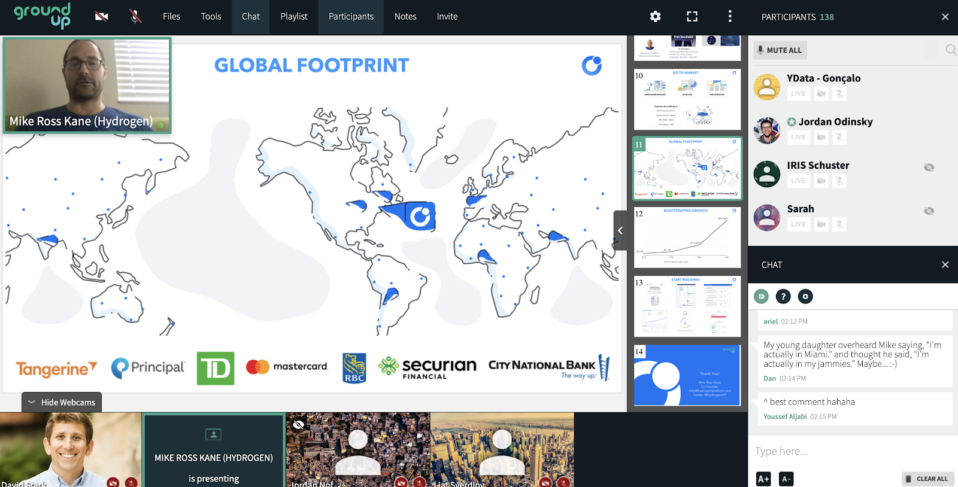Toggle YData - Gonçalo's microphone
The width and height of the screenshot is (958, 487).
[839, 94]
